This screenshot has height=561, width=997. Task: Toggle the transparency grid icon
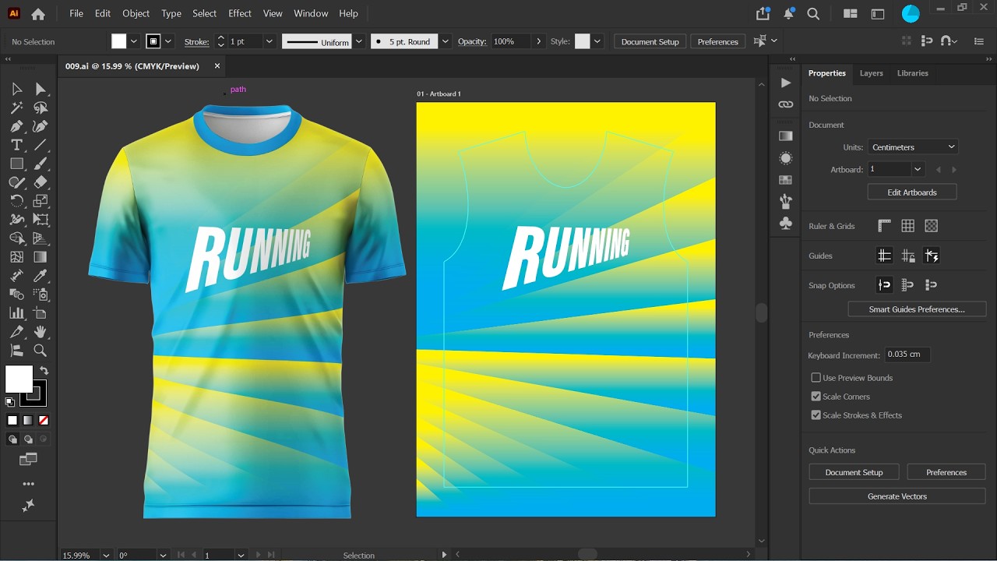pyautogui.click(x=931, y=226)
